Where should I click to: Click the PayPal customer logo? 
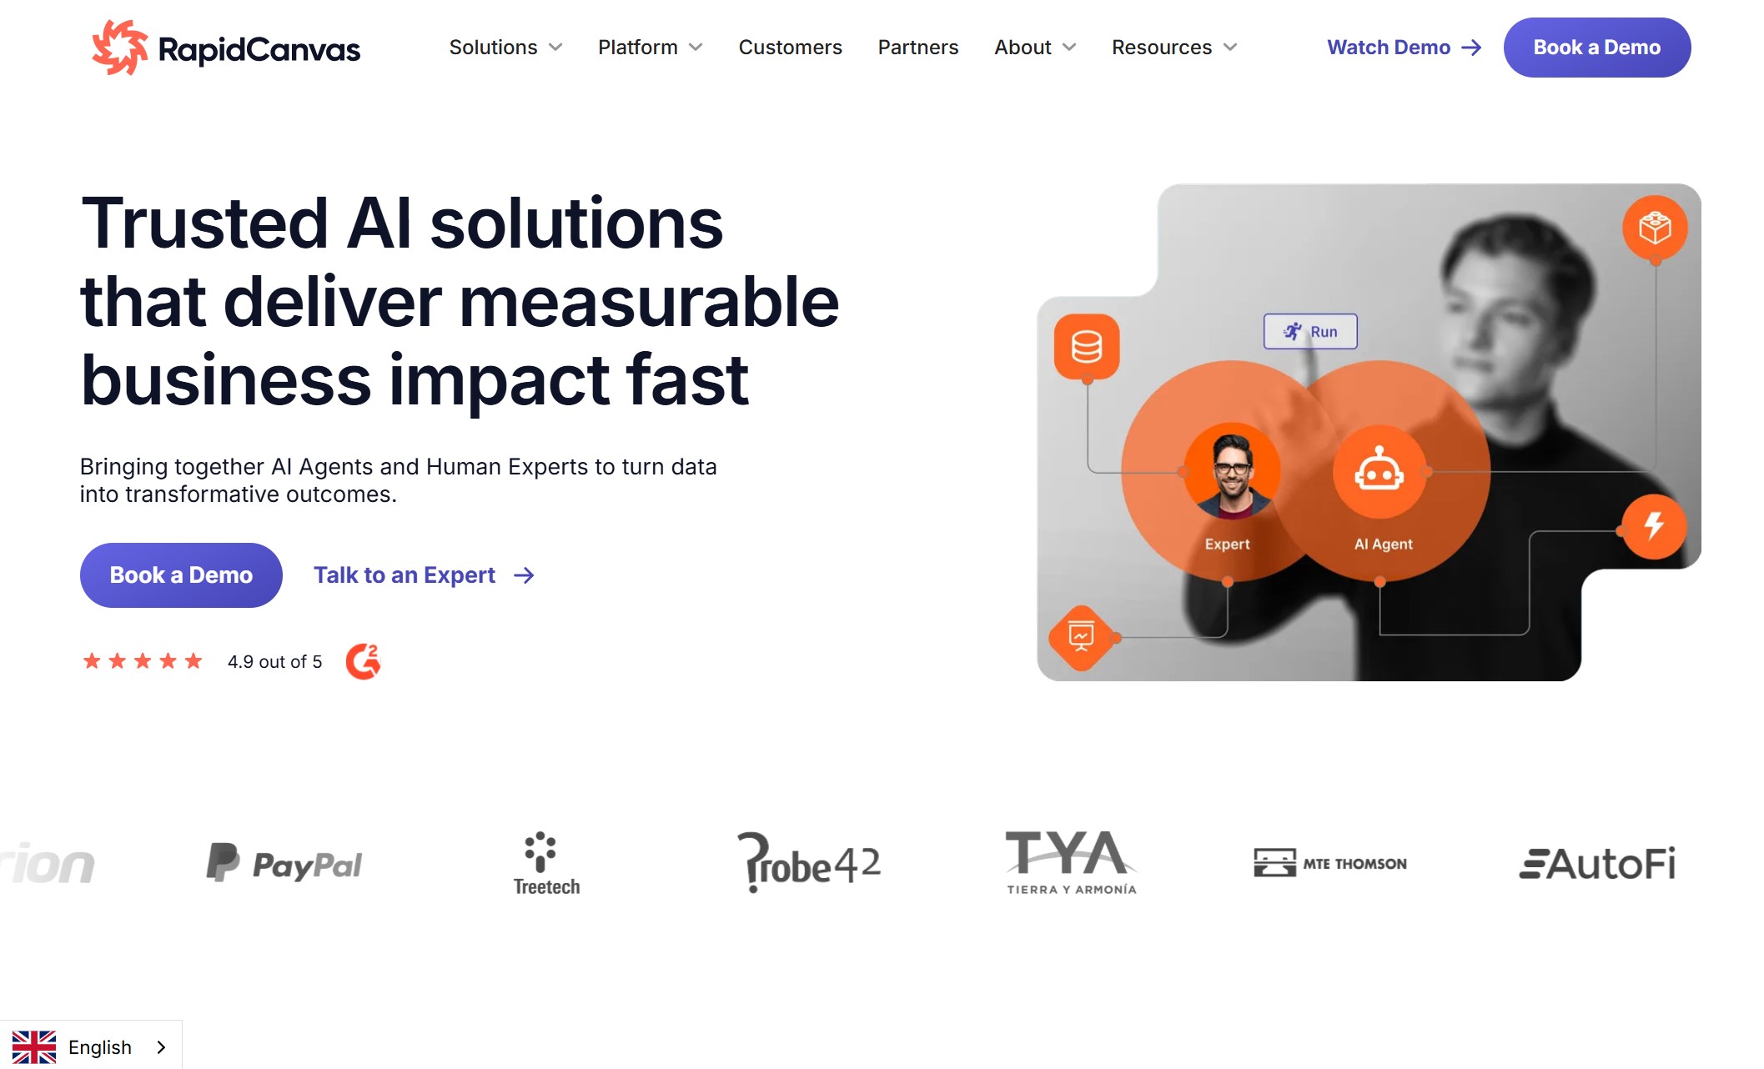[284, 865]
